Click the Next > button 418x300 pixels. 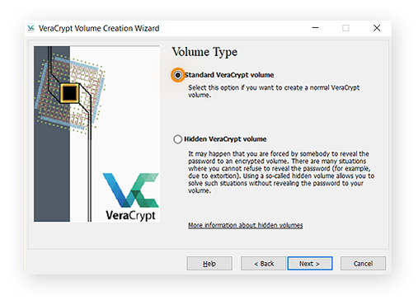(310, 264)
